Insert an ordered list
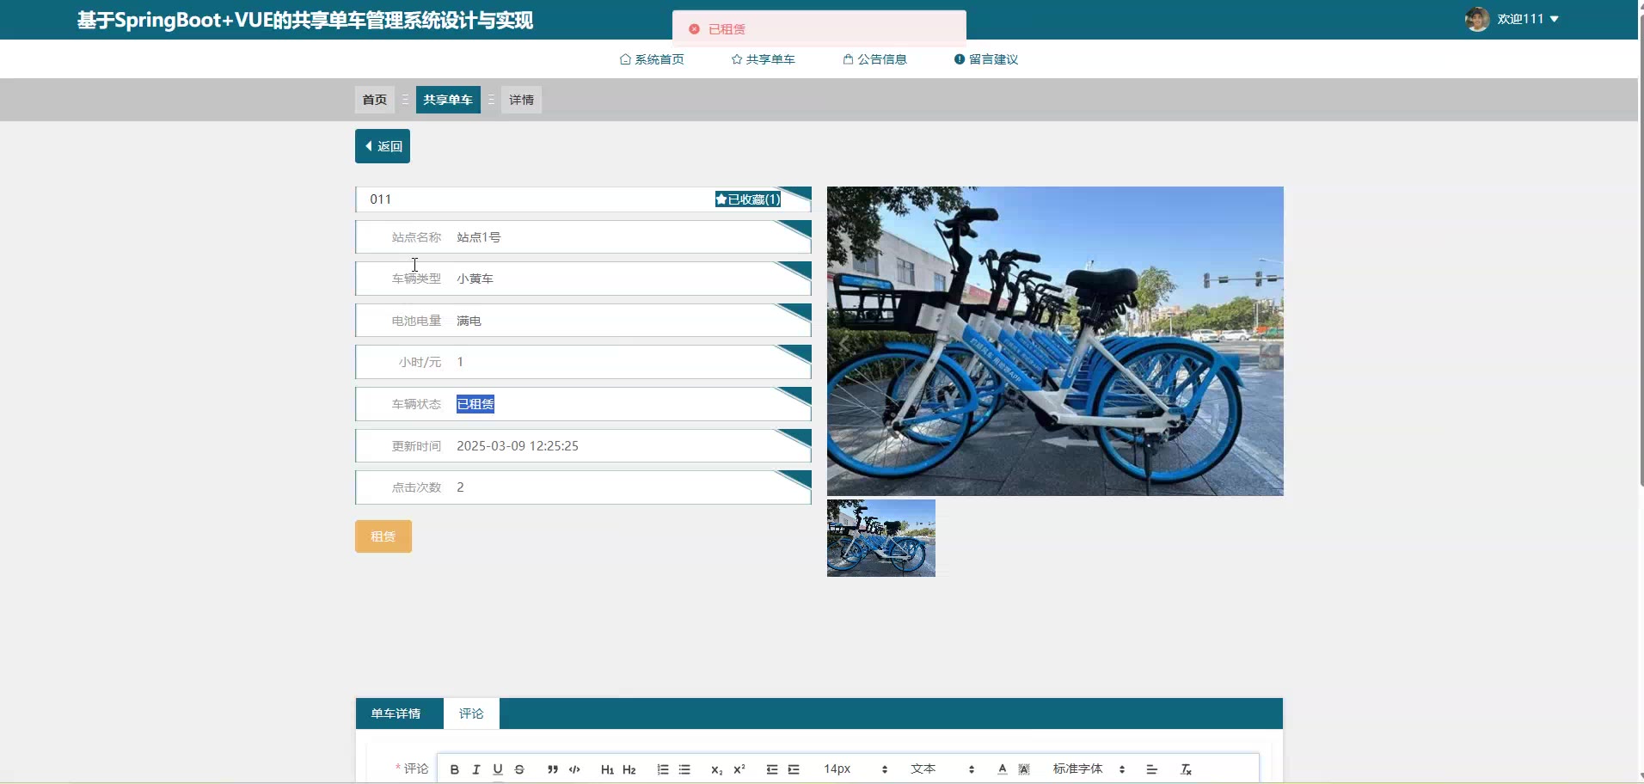Viewport: 1644px width, 784px height. (663, 769)
